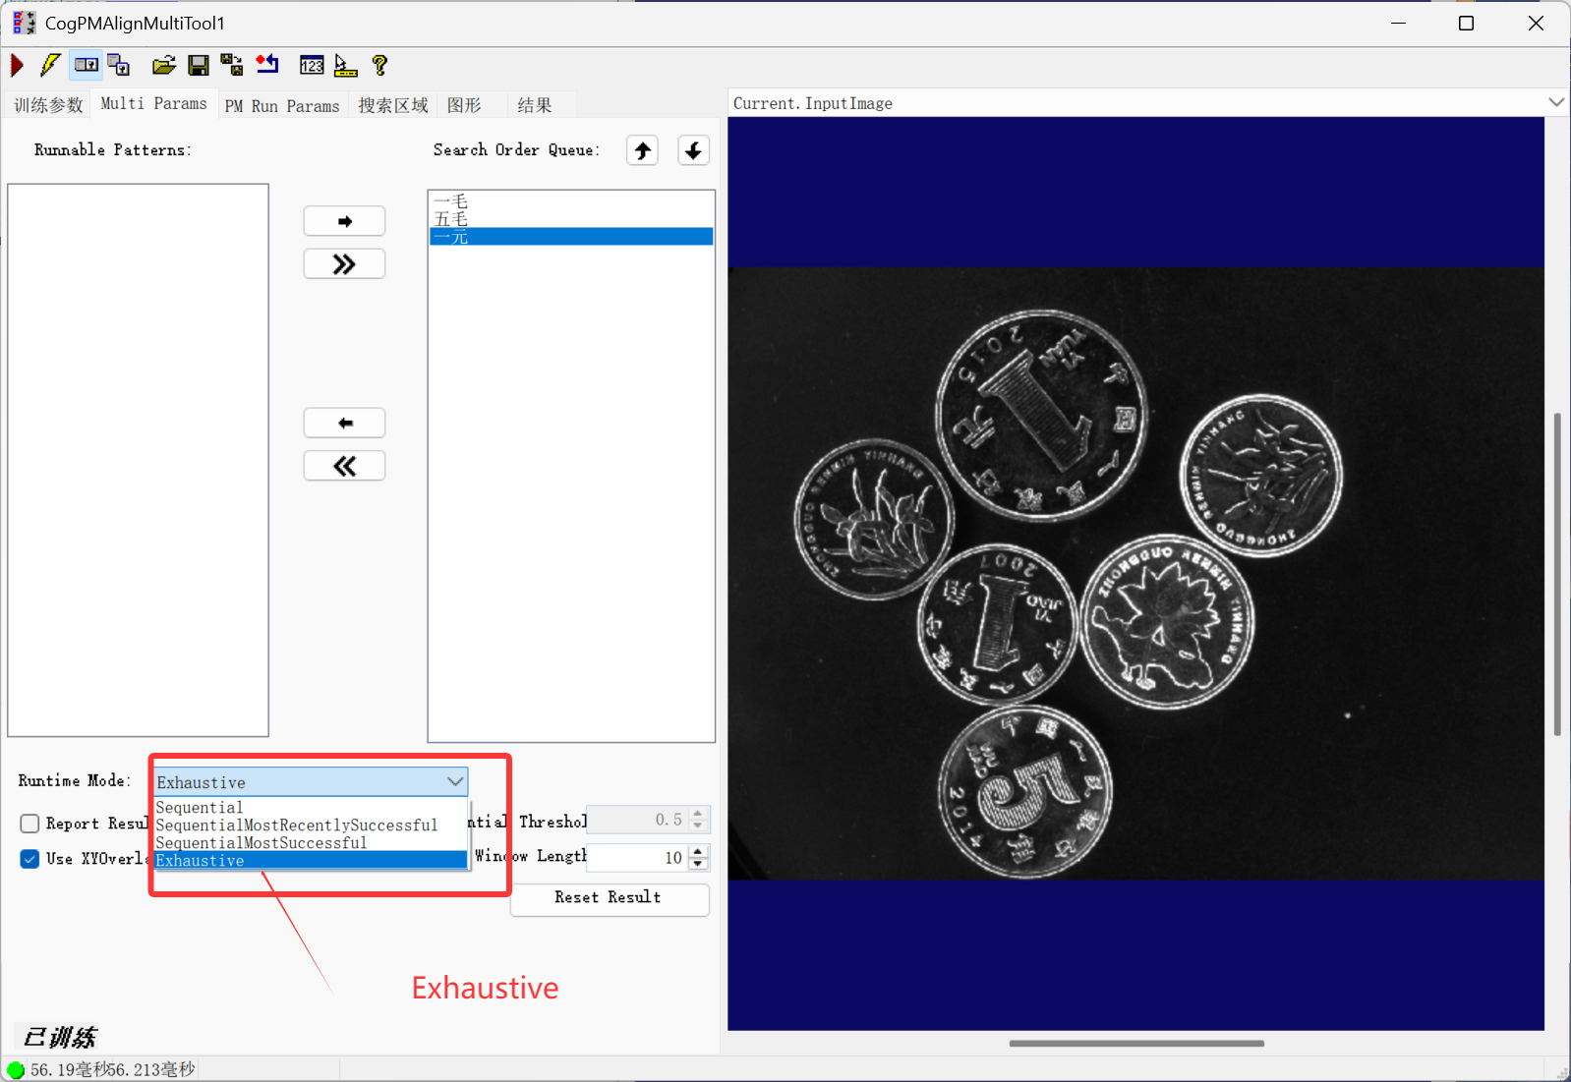
Task: Click the CogPMAlignMultiTool1 window icon
Action: tap(24, 23)
